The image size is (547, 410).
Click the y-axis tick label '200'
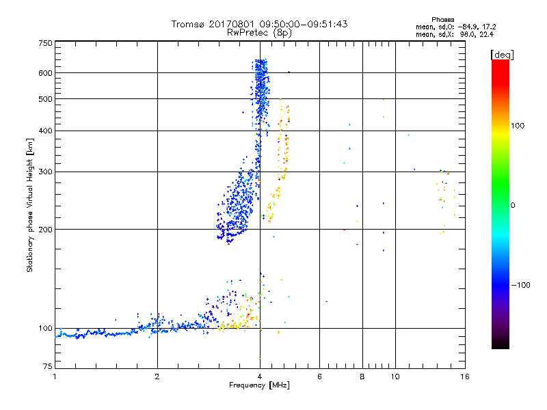(45, 230)
